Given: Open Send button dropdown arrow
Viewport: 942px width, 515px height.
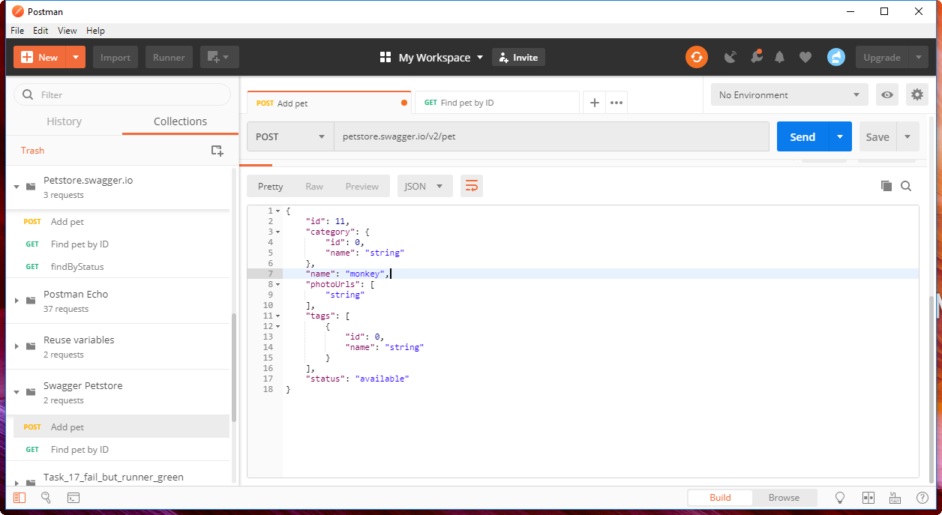Looking at the screenshot, I should click(x=840, y=136).
